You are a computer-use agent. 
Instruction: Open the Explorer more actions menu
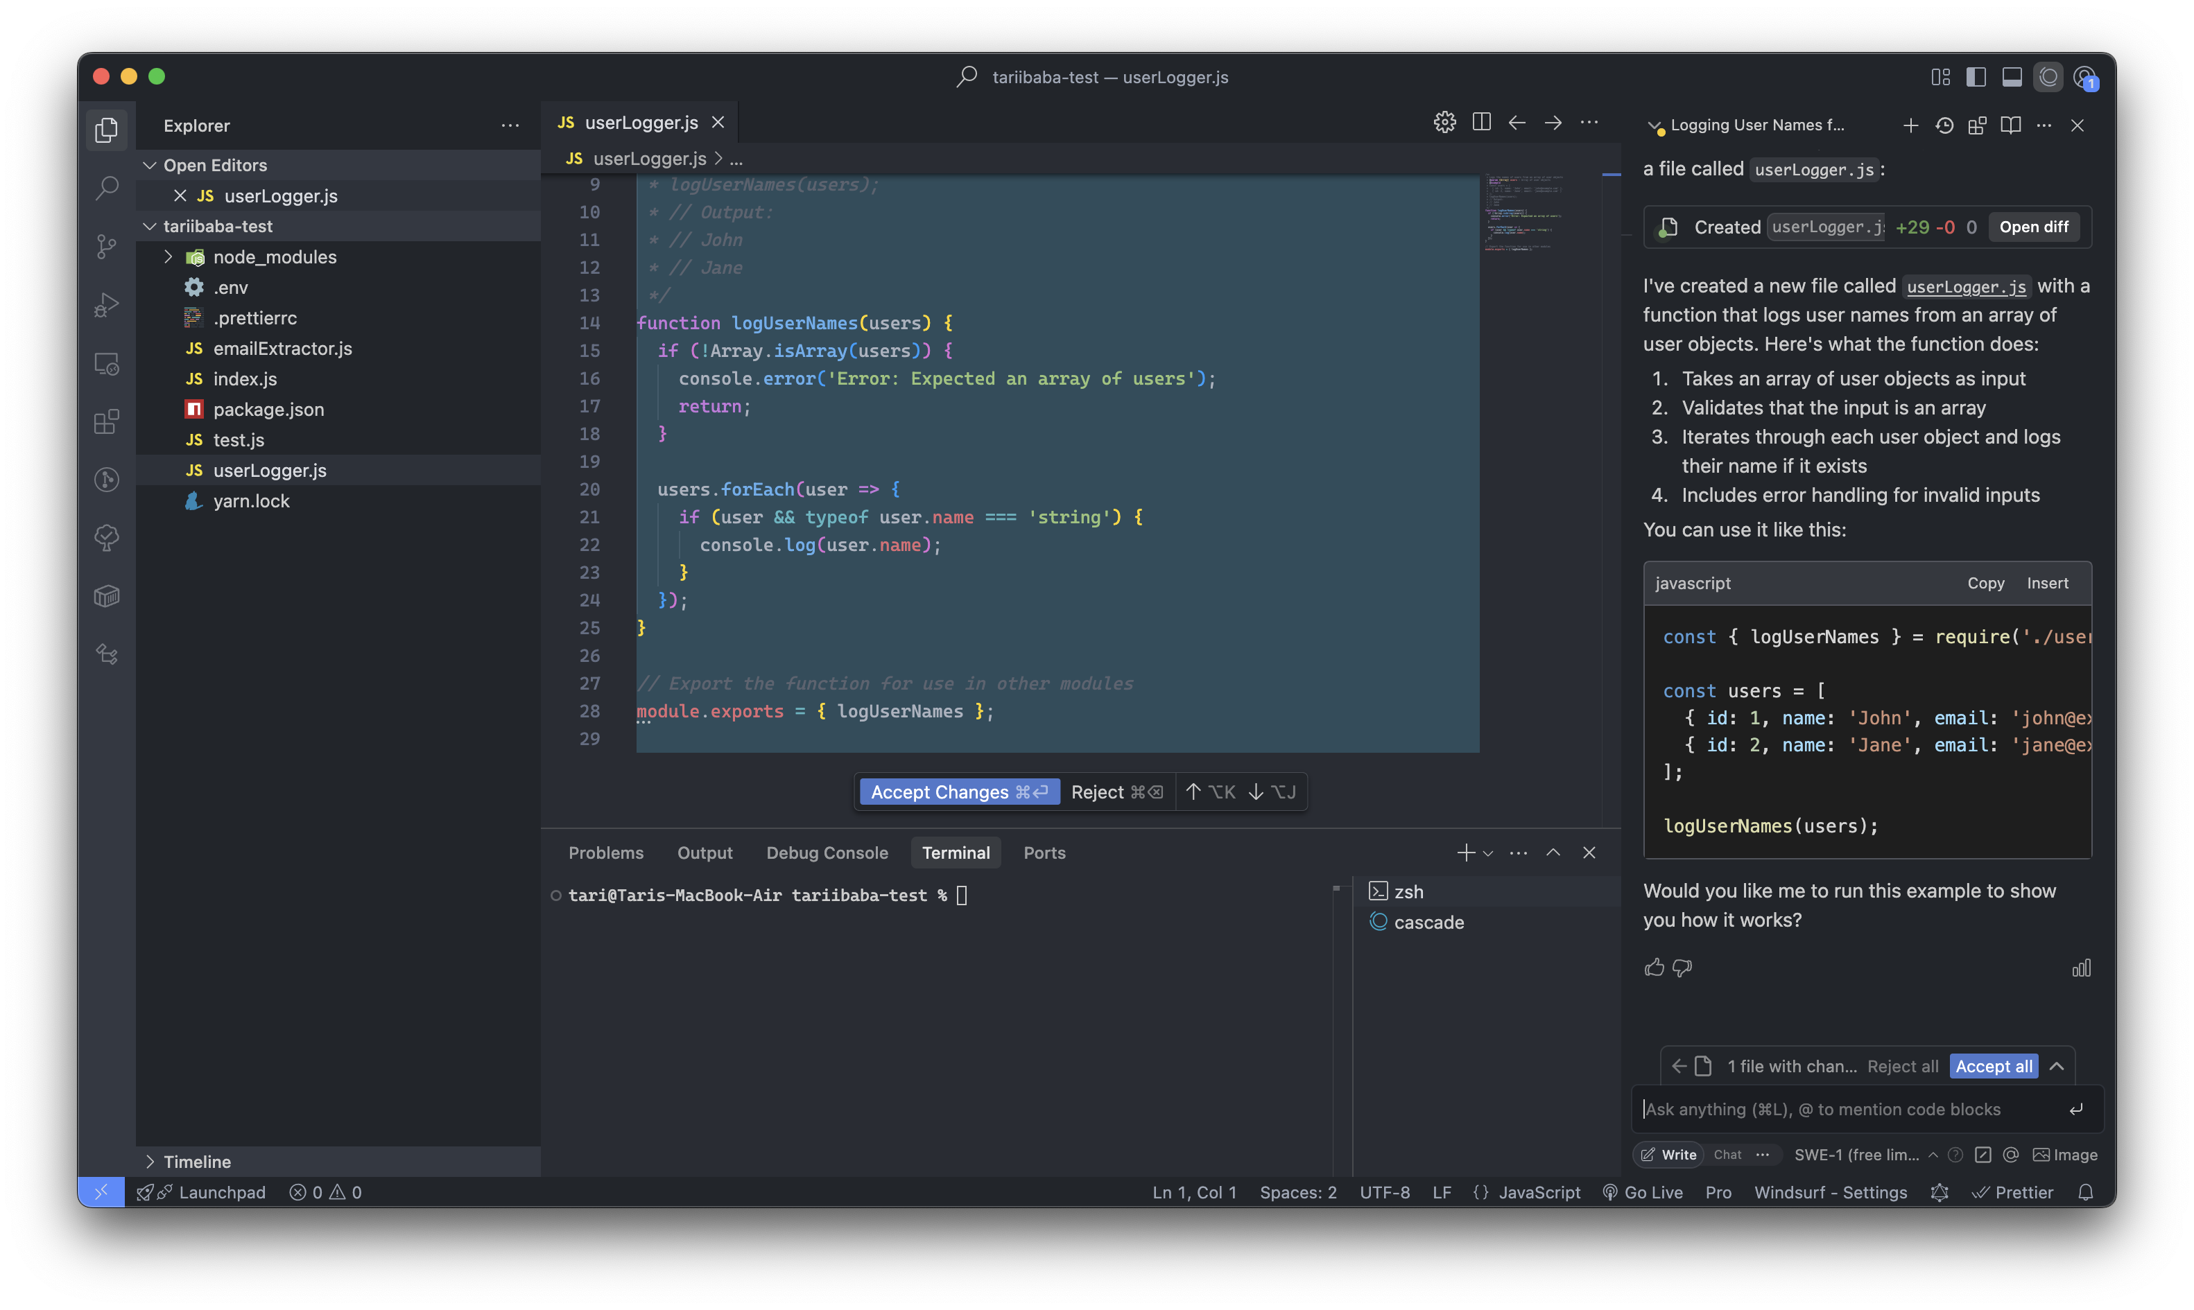coord(510,126)
